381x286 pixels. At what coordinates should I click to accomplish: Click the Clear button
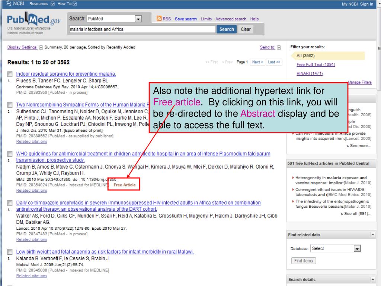pyautogui.click(x=246, y=29)
